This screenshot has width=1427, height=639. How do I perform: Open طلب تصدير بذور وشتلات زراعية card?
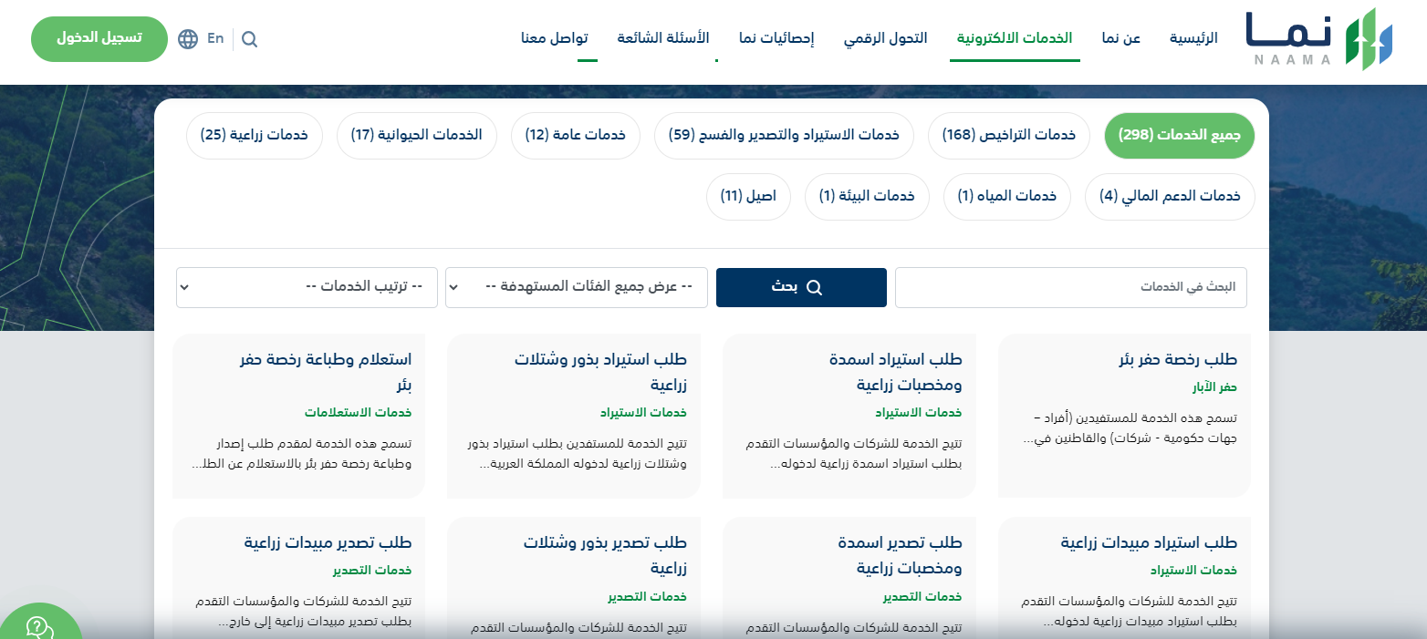574,578
